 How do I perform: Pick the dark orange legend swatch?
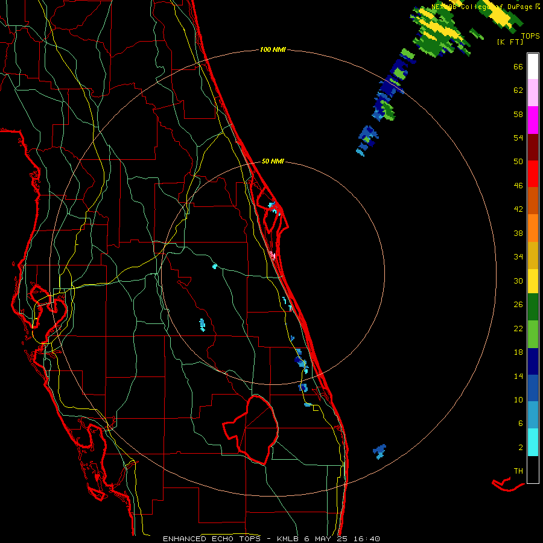point(533,200)
